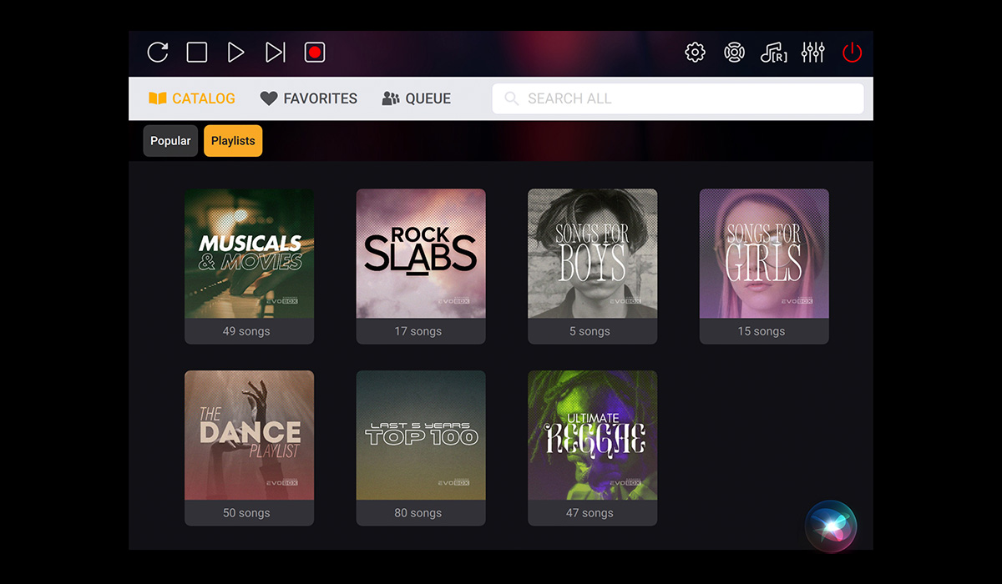The height and width of the screenshot is (584, 1002).
Task: Select the Popular filter button
Action: tap(170, 141)
